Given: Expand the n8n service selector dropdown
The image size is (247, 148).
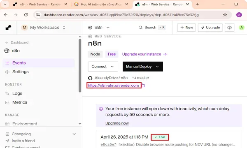Looking at the screenshot, I should click(x=108, y=28).
